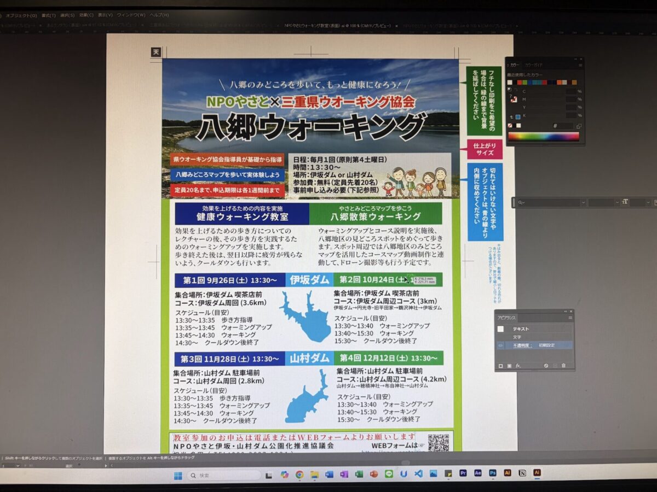The width and height of the screenshot is (657, 492).
Task: Select the fill/stroke unknown color box
Action: point(514,99)
